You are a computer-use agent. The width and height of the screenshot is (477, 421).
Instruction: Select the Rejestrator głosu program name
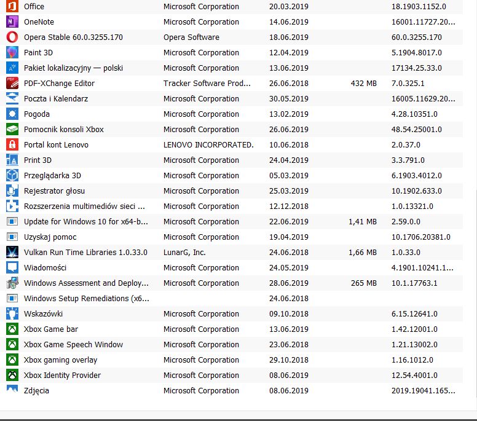(55, 191)
